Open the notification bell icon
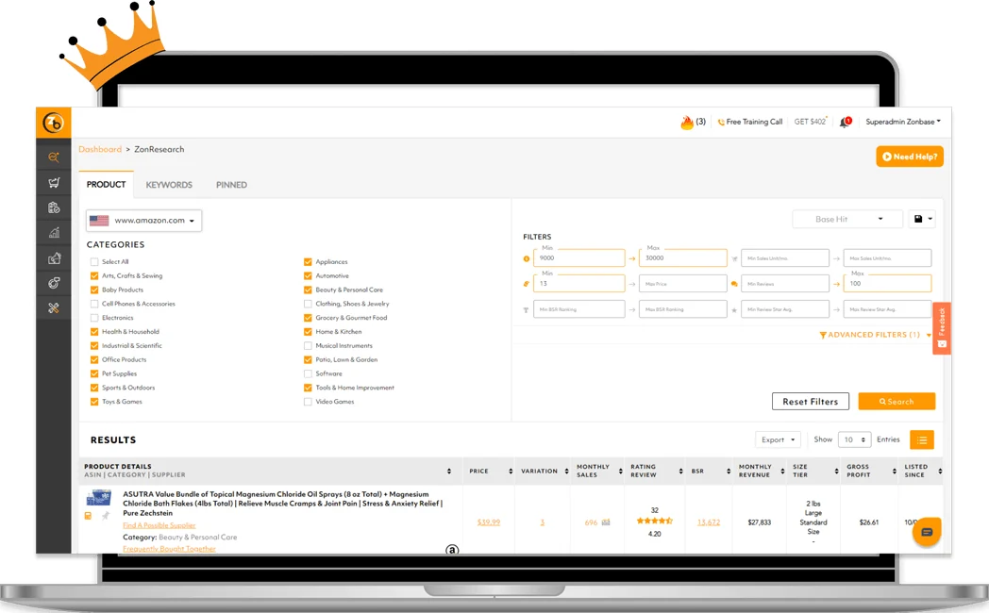 click(846, 123)
